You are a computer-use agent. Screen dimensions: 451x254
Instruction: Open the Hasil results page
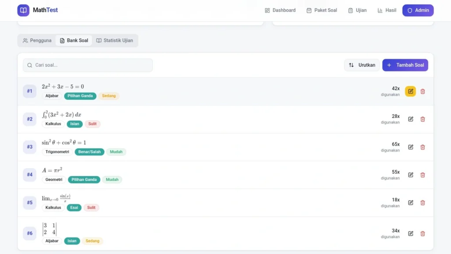(x=387, y=11)
